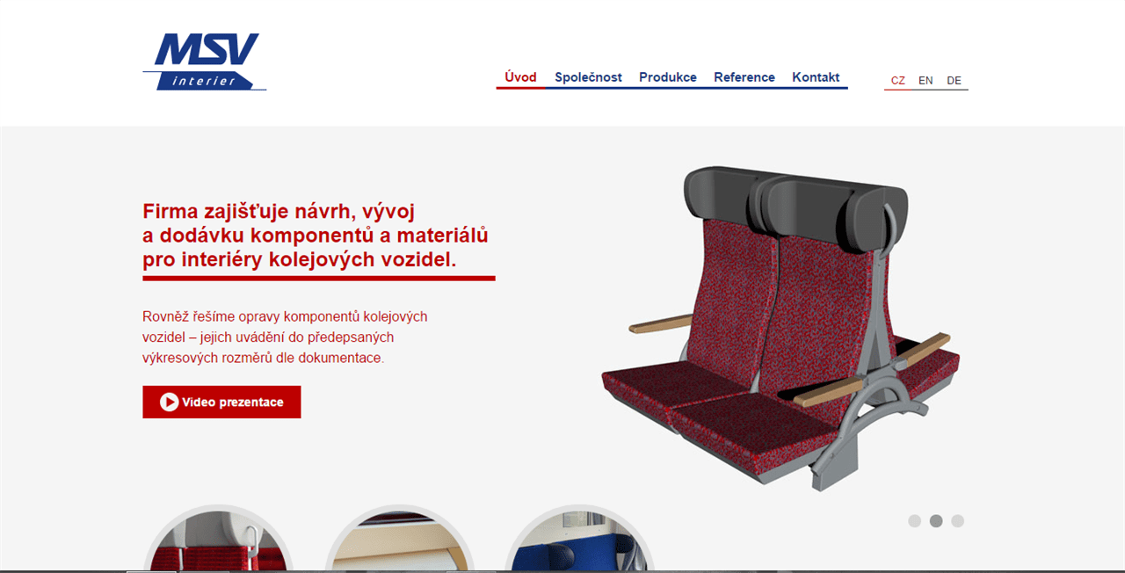Select the first carousel slide dot

[x=914, y=521]
